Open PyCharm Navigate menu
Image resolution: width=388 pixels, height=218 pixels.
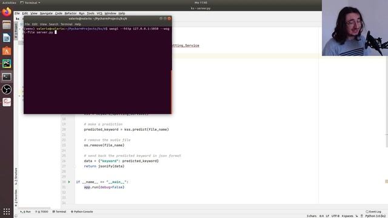(46, 13)
